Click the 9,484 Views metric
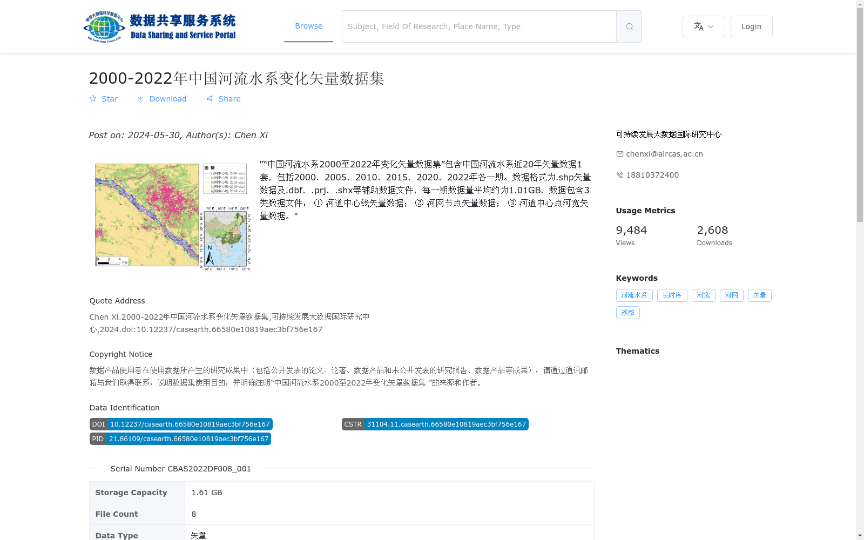 pos(631,235)
